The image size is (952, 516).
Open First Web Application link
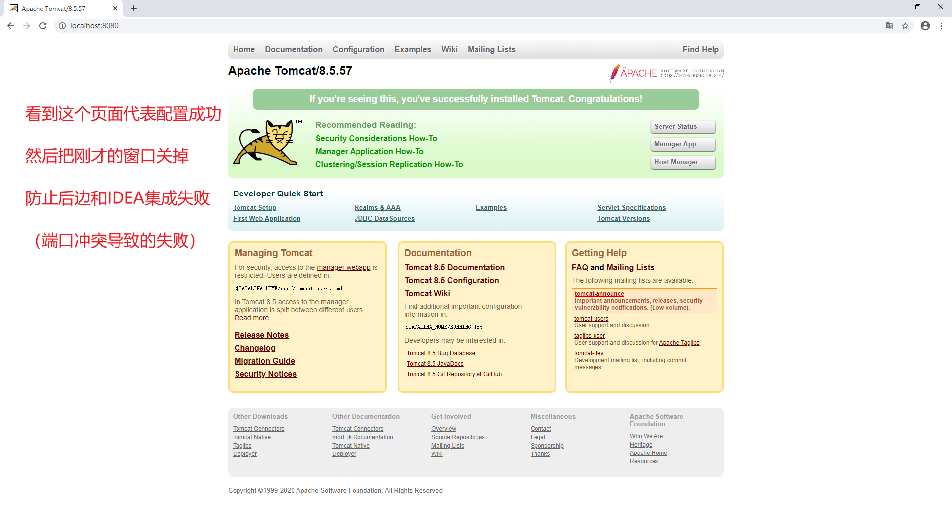tap(267, 219)
